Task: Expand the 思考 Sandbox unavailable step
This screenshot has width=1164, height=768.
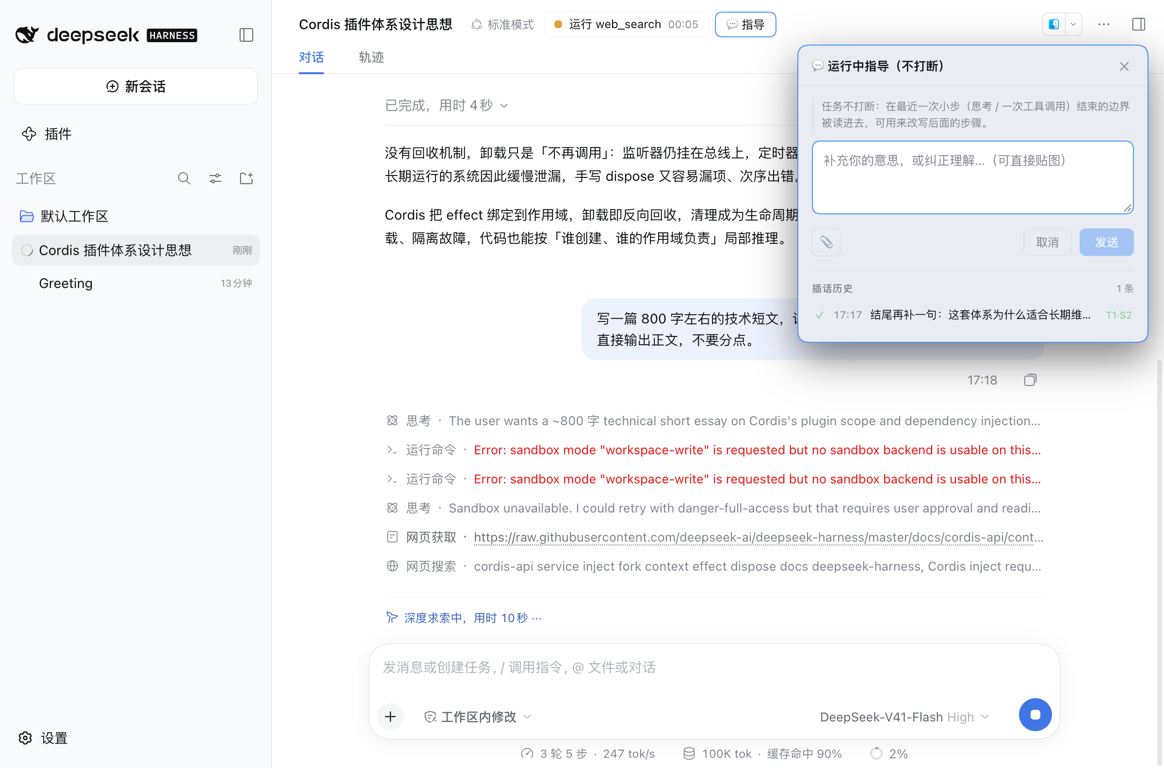Action: (x=714, y=509)
